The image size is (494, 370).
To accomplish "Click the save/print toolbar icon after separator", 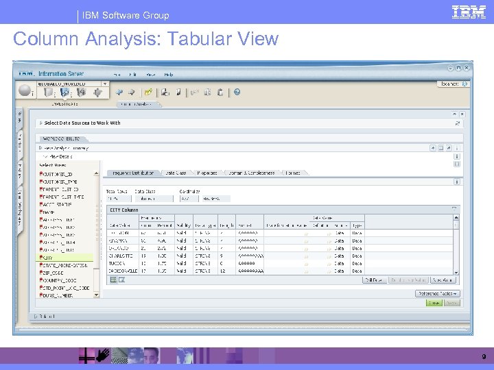I will tap(165, 92).
